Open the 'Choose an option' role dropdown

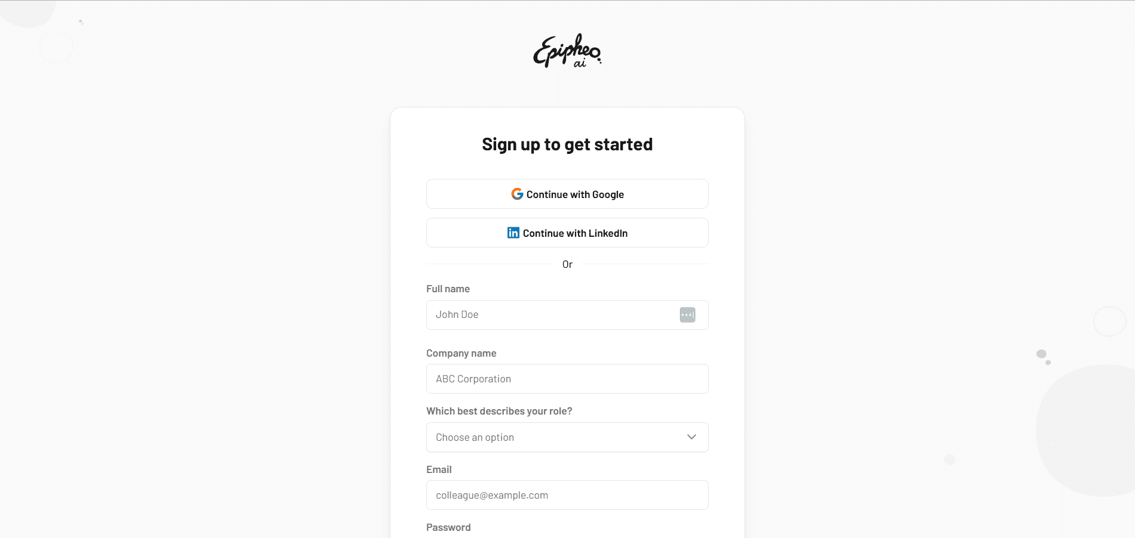pyautogui.click(x=555, y=437)
